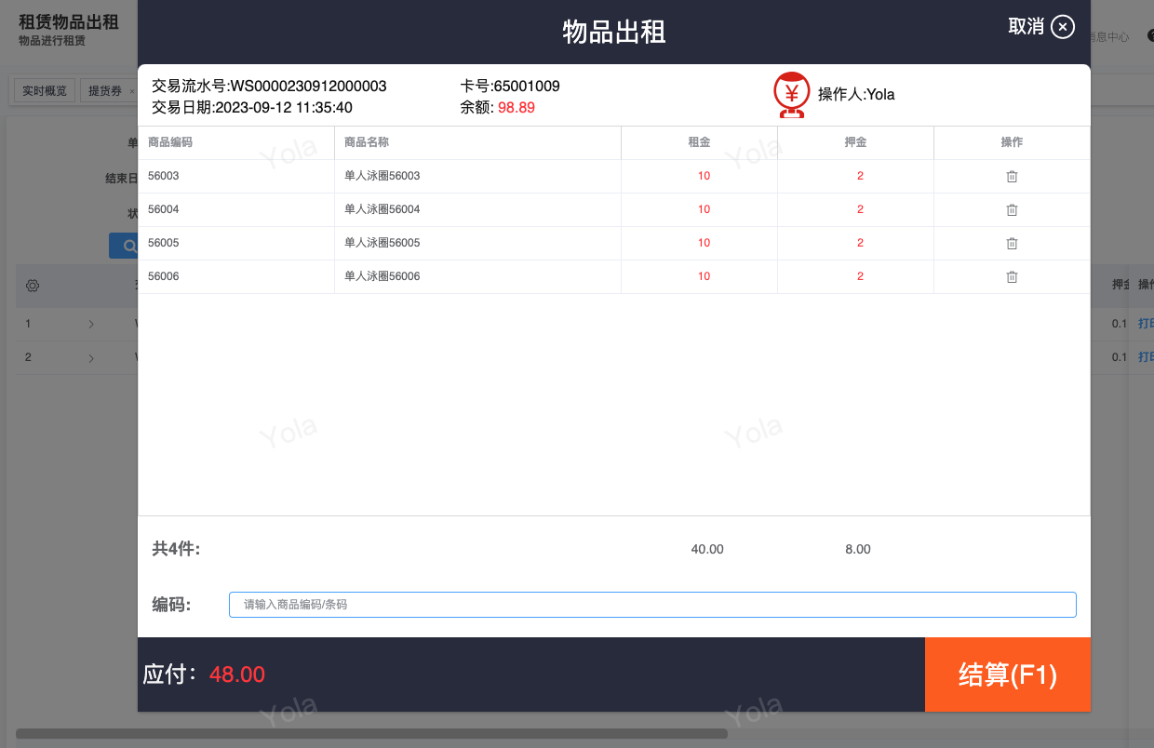Screen dimensions: 1154x748
Task: Delete the 56006 rental item
Action: point(1012,276)
